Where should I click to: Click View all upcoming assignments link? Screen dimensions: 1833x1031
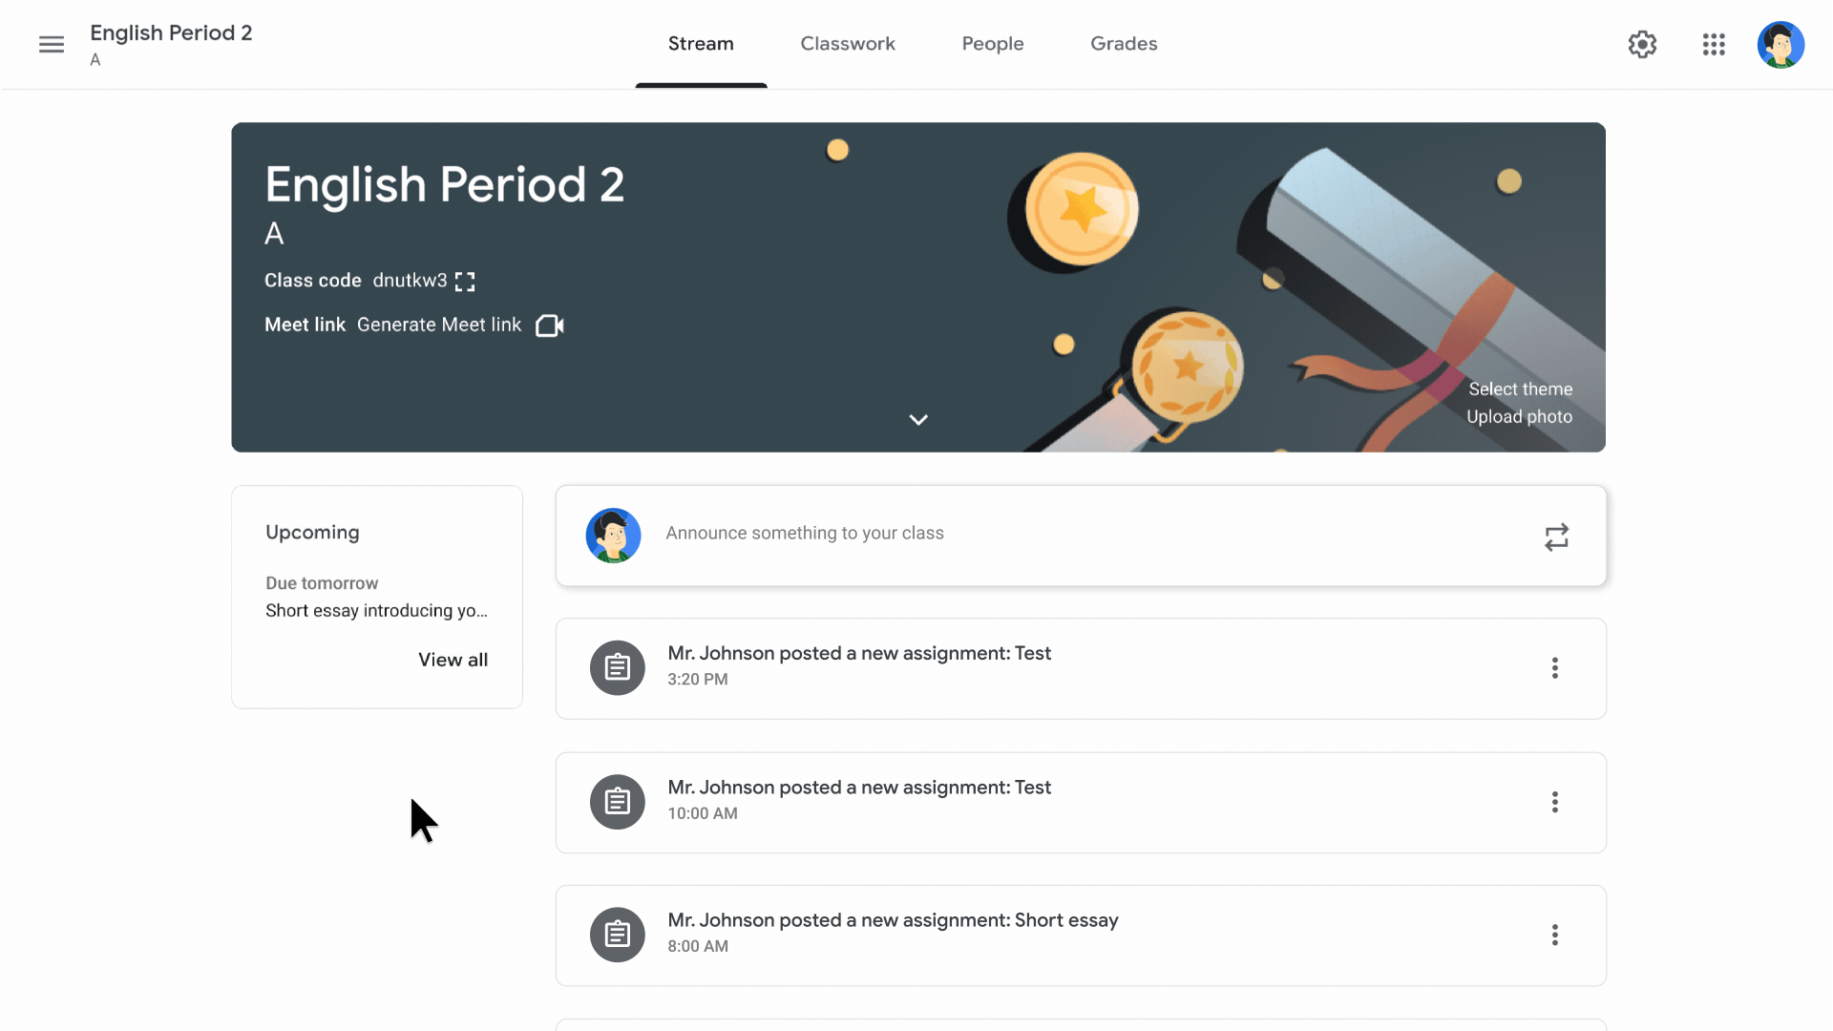click(453, 660)
